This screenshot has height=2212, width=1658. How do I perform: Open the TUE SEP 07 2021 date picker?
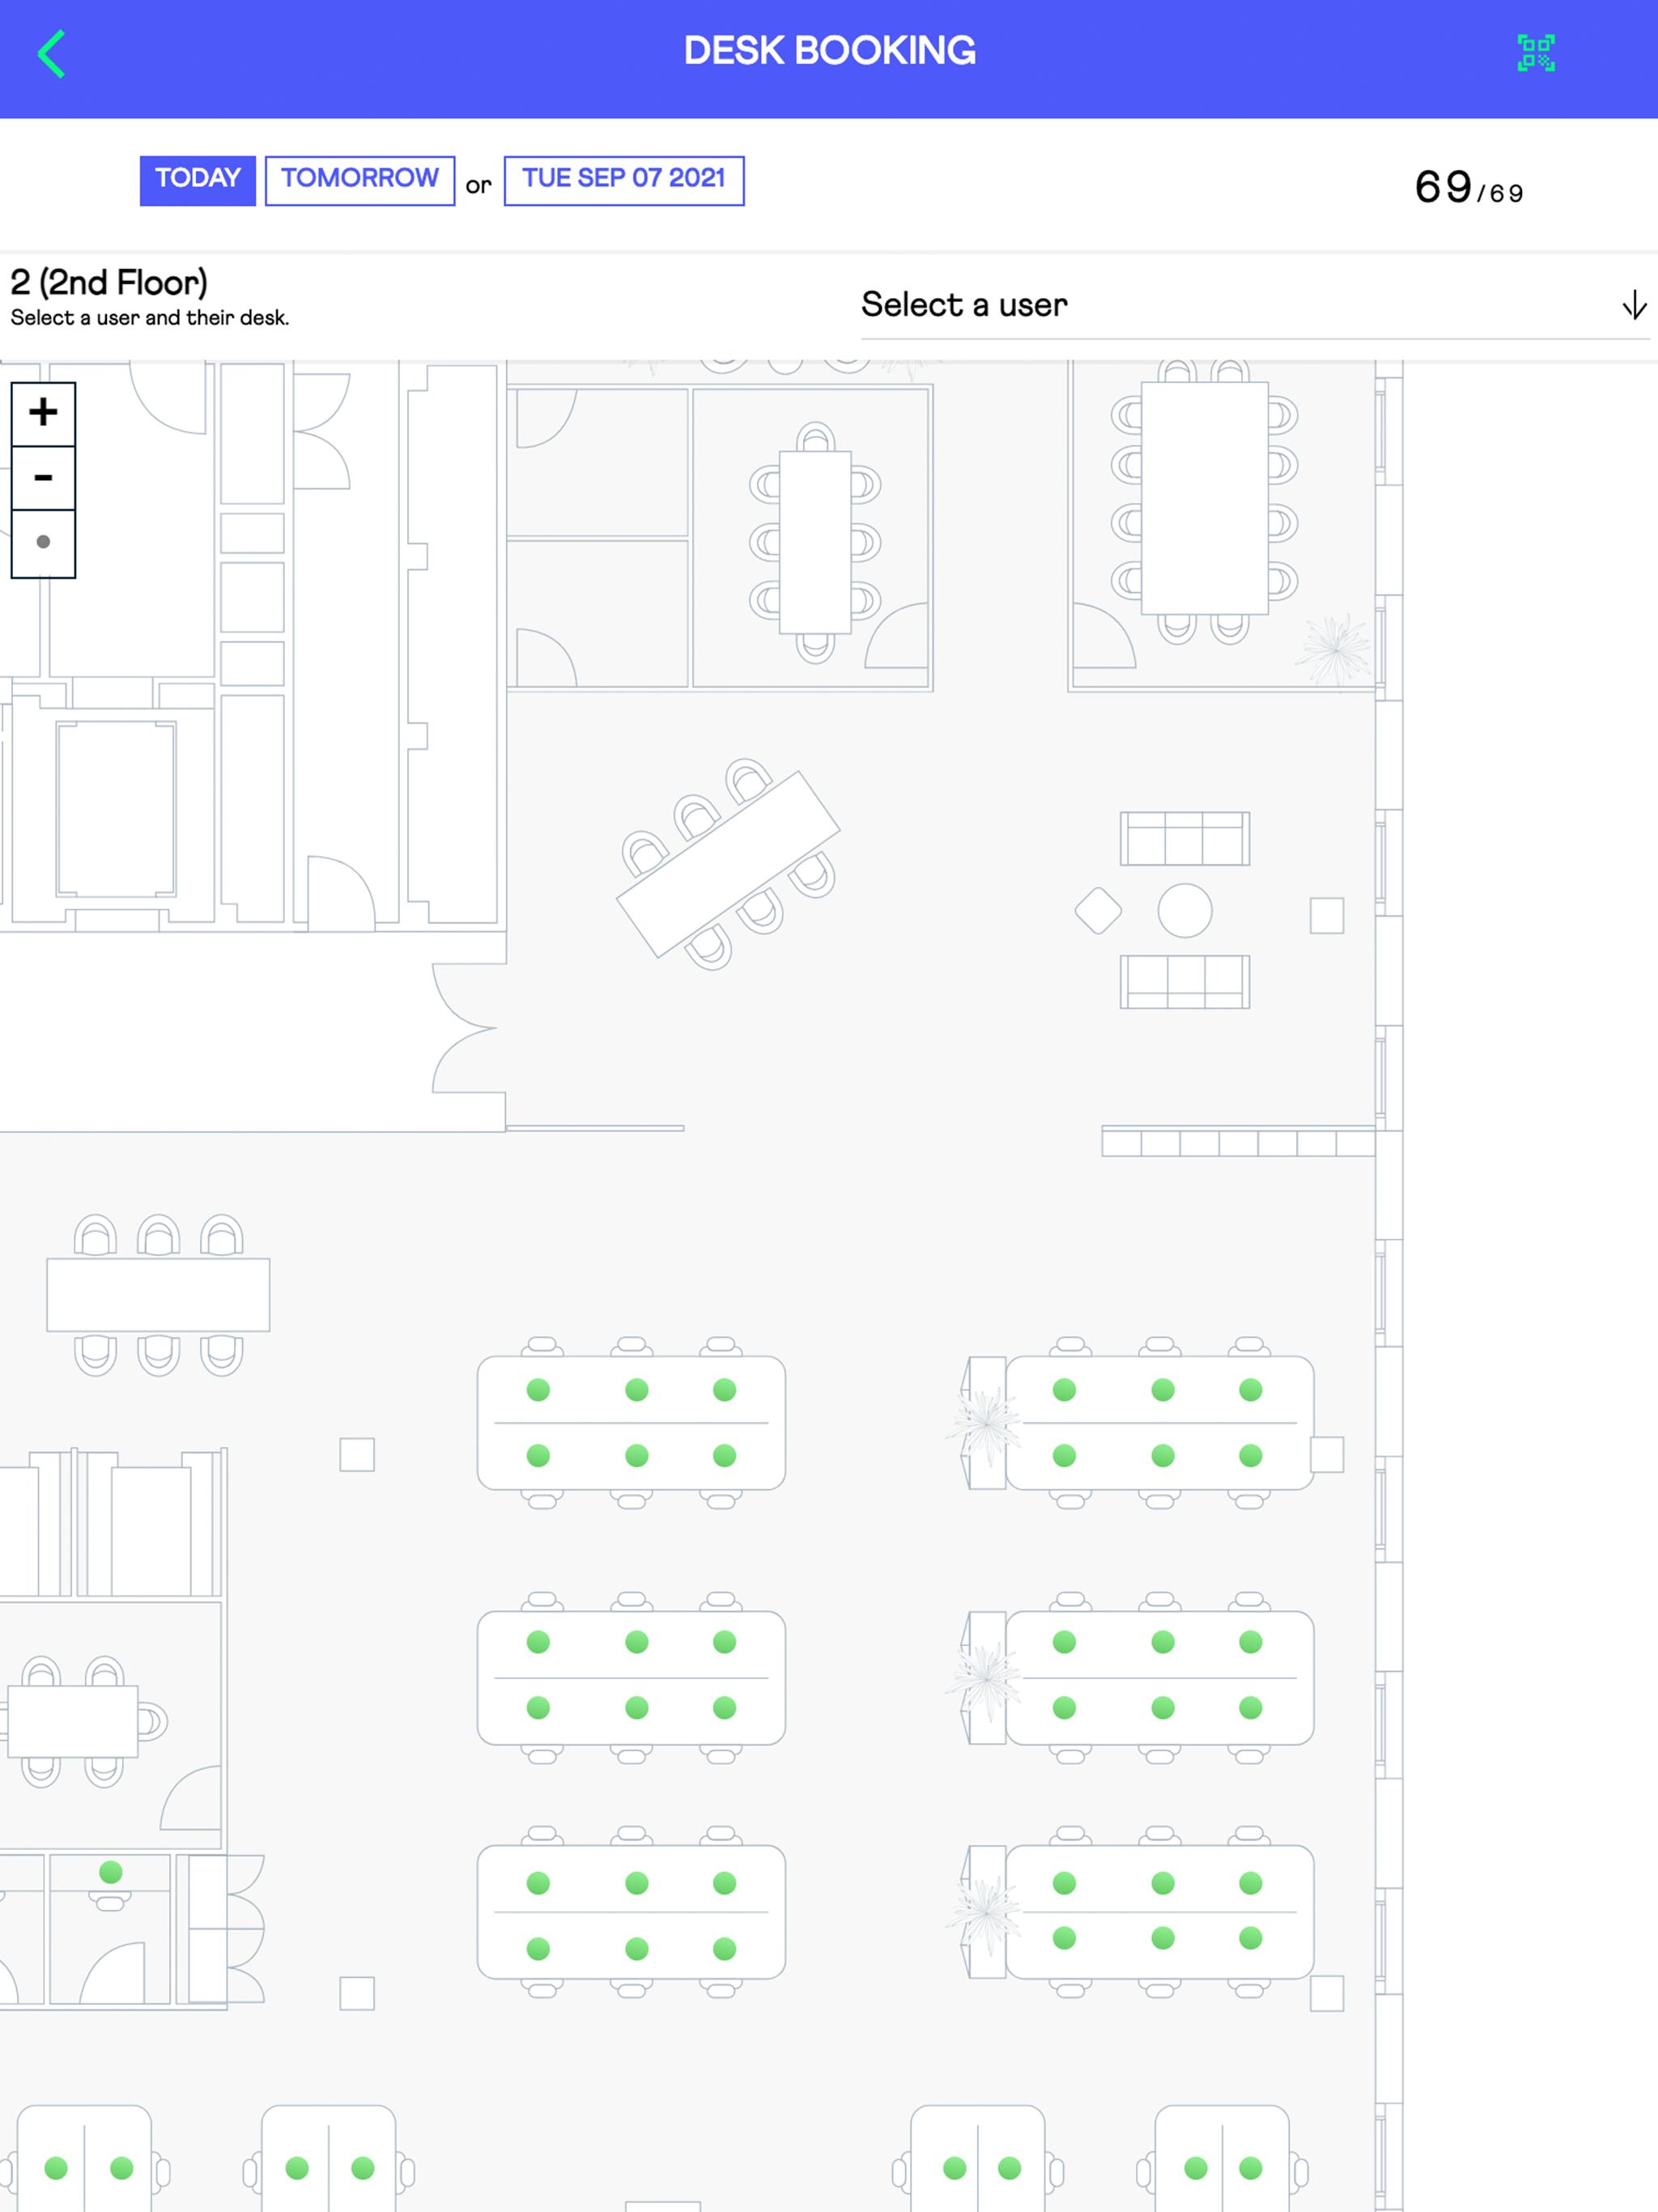coord(623,180)
